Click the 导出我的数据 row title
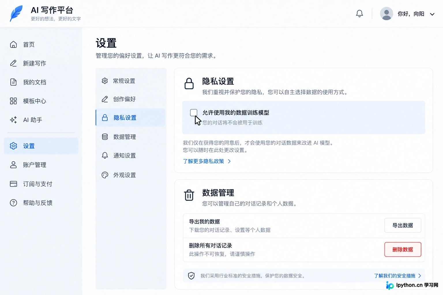The height and width of the screenshot is (295, 443). pos(204,221)
